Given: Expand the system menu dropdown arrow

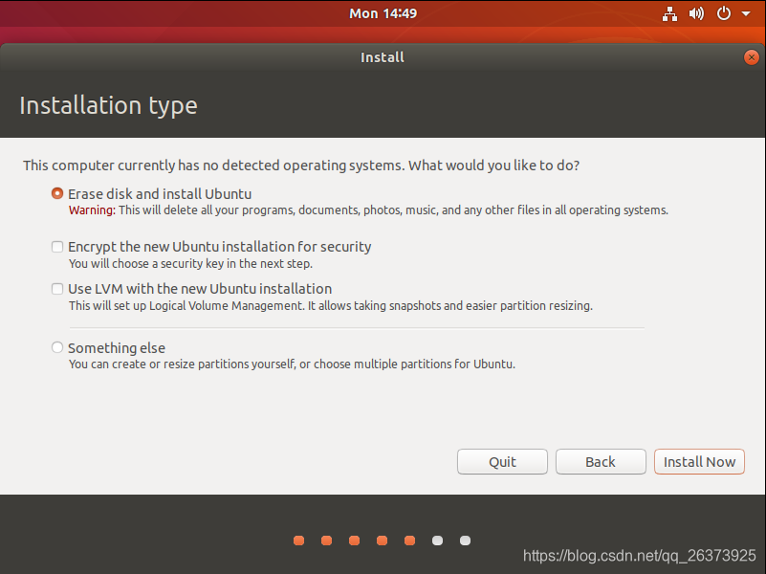Looking at the screenshot, I should (x=746, y=13).
